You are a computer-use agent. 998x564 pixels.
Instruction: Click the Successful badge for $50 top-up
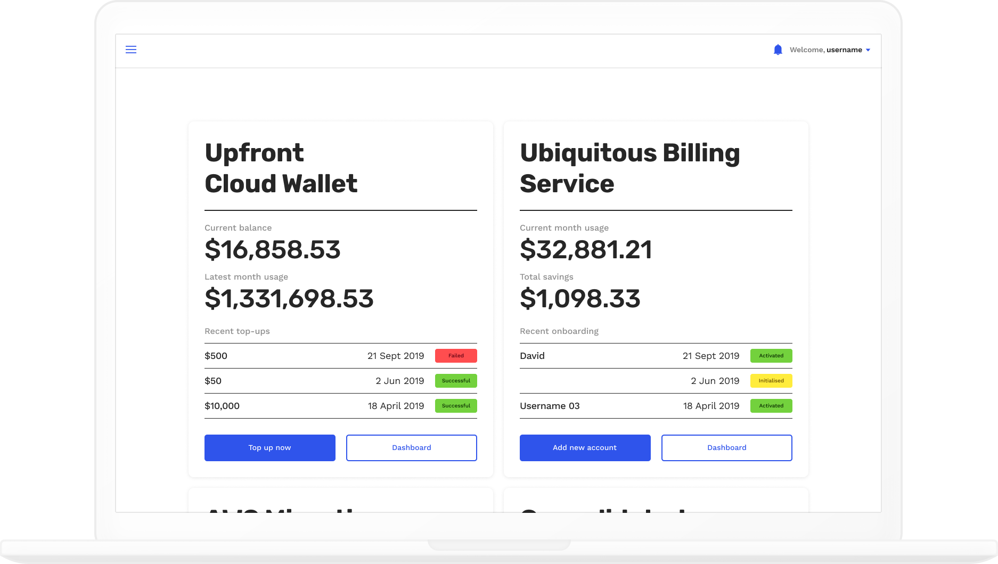click(x=456, y=381)
